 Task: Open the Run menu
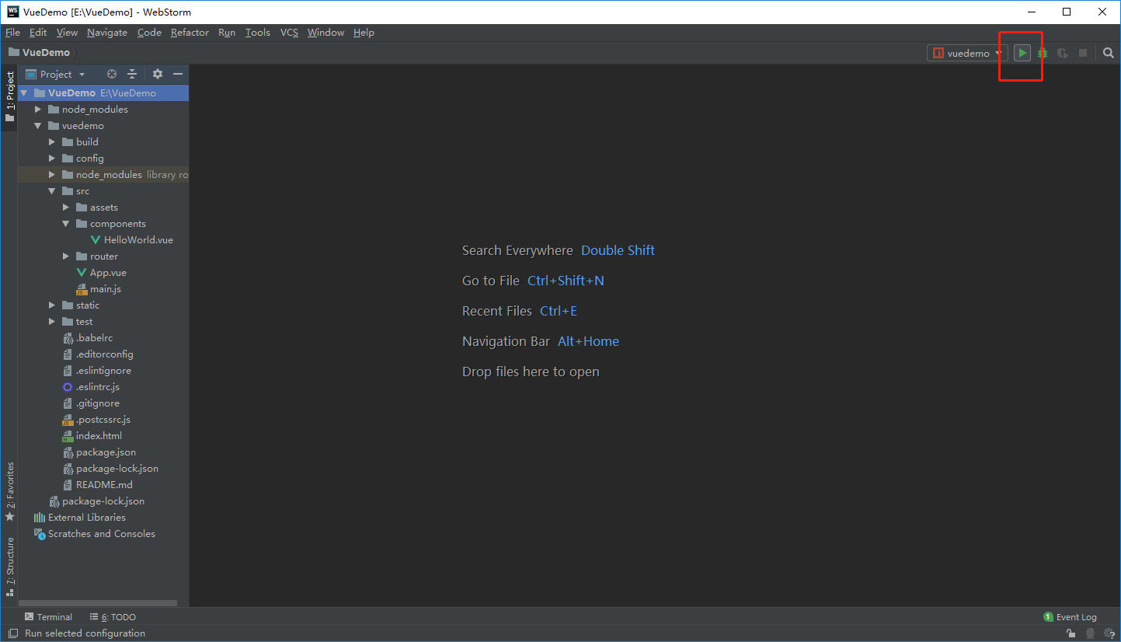227,32
